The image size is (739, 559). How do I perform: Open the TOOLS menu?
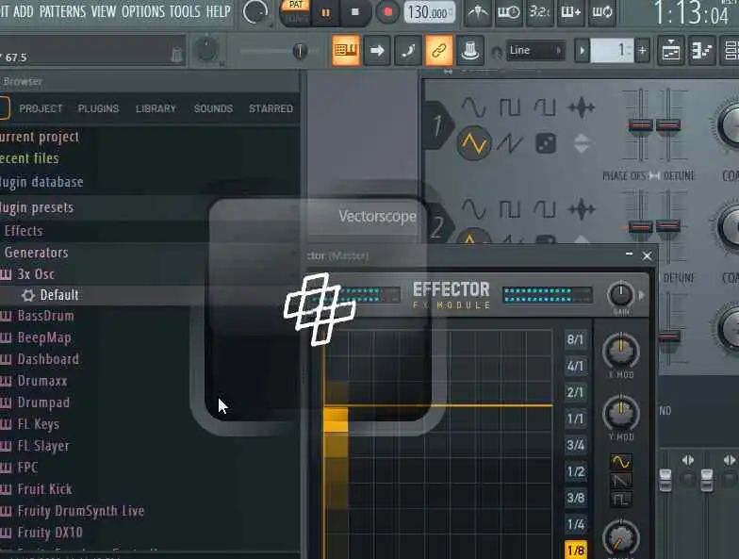point(185,11)
